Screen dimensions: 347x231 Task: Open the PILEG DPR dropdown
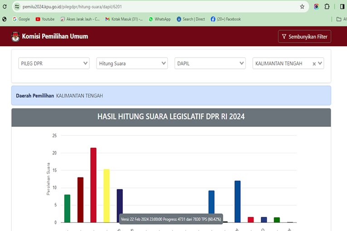54,63
